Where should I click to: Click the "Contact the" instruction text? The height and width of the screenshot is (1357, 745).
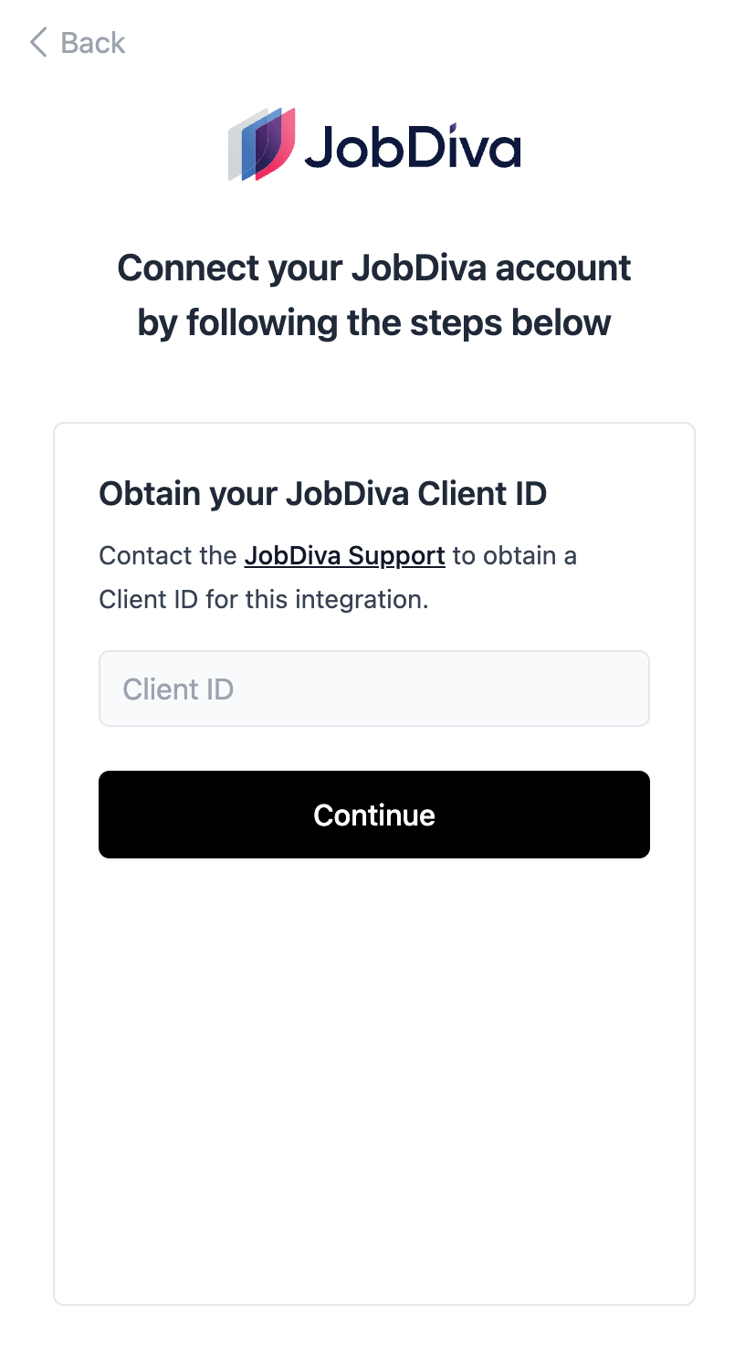point(168,555)
